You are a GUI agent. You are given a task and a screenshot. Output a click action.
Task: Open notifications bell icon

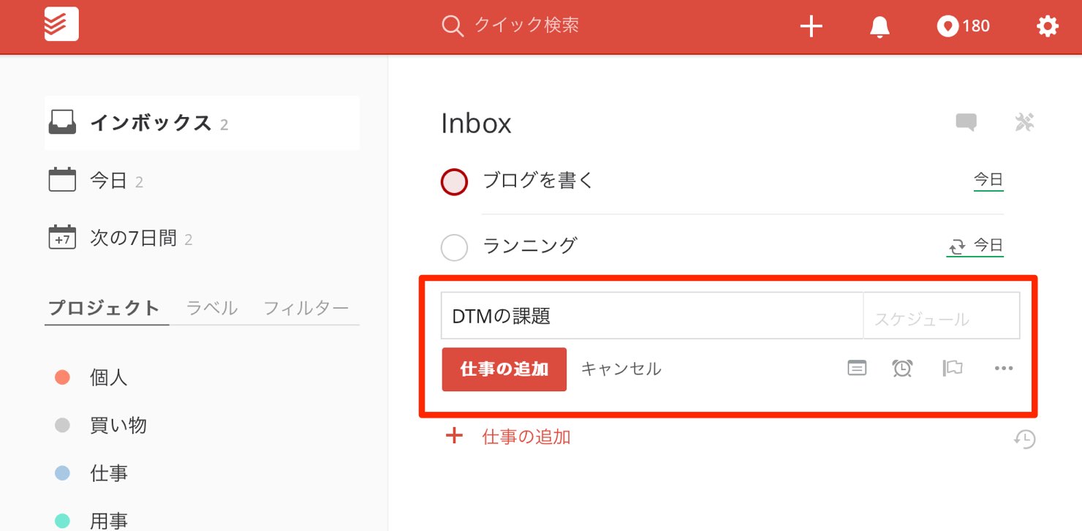(879, 26)
